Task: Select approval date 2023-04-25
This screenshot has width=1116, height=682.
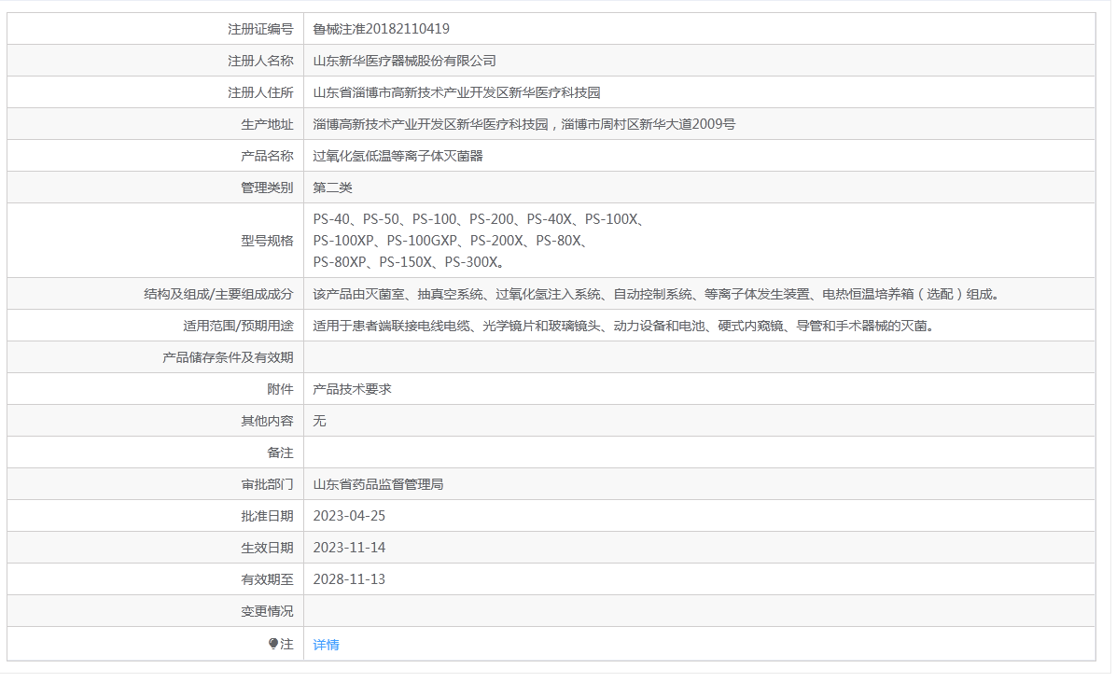Action: tap(349, 516)
